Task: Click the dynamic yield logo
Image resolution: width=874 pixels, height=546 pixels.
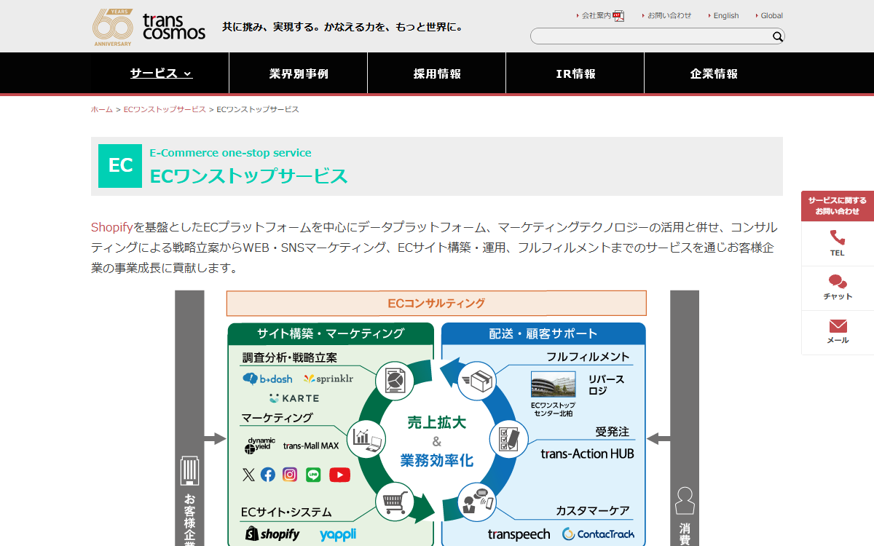Action: click(260, 445)
